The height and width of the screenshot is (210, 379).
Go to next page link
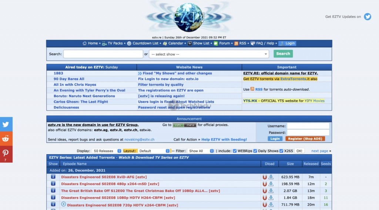point(319,151)
